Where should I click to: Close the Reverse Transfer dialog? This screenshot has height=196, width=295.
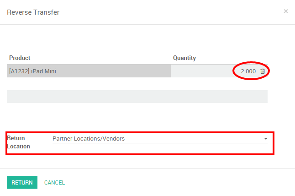click(x=286, y=11)
